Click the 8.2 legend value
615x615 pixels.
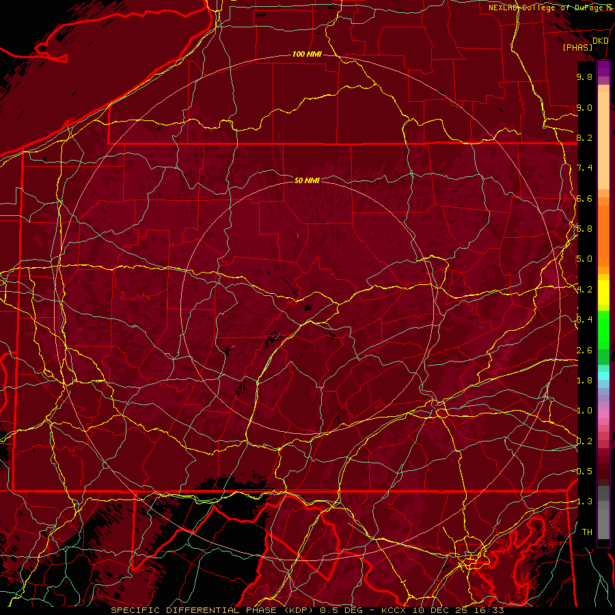tap(584, 137)
